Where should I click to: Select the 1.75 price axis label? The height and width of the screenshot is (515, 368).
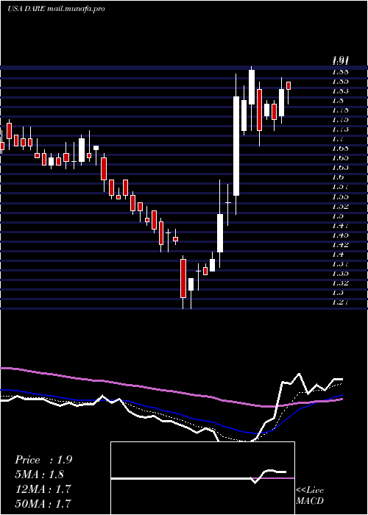340,119
